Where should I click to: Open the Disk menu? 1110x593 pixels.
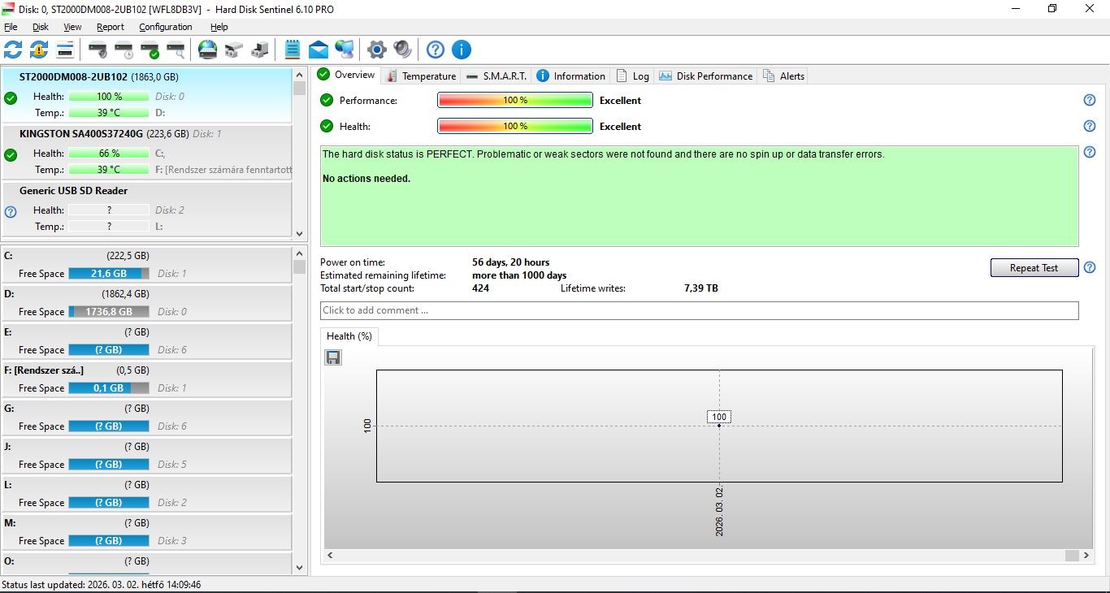tap(41, 27)
